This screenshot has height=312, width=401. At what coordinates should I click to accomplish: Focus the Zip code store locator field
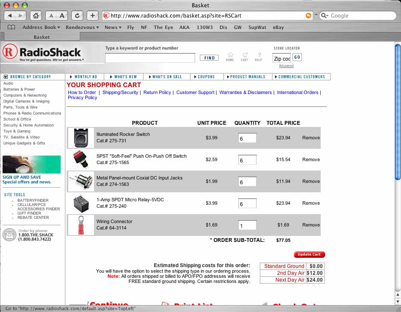click(281, 58)
